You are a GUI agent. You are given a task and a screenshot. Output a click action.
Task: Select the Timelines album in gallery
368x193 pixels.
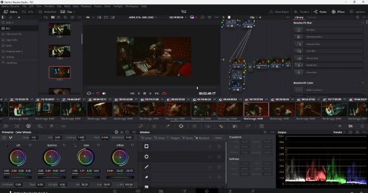(x=19, y=63)
